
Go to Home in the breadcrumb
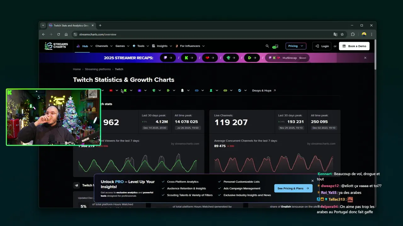click(77, 69)
